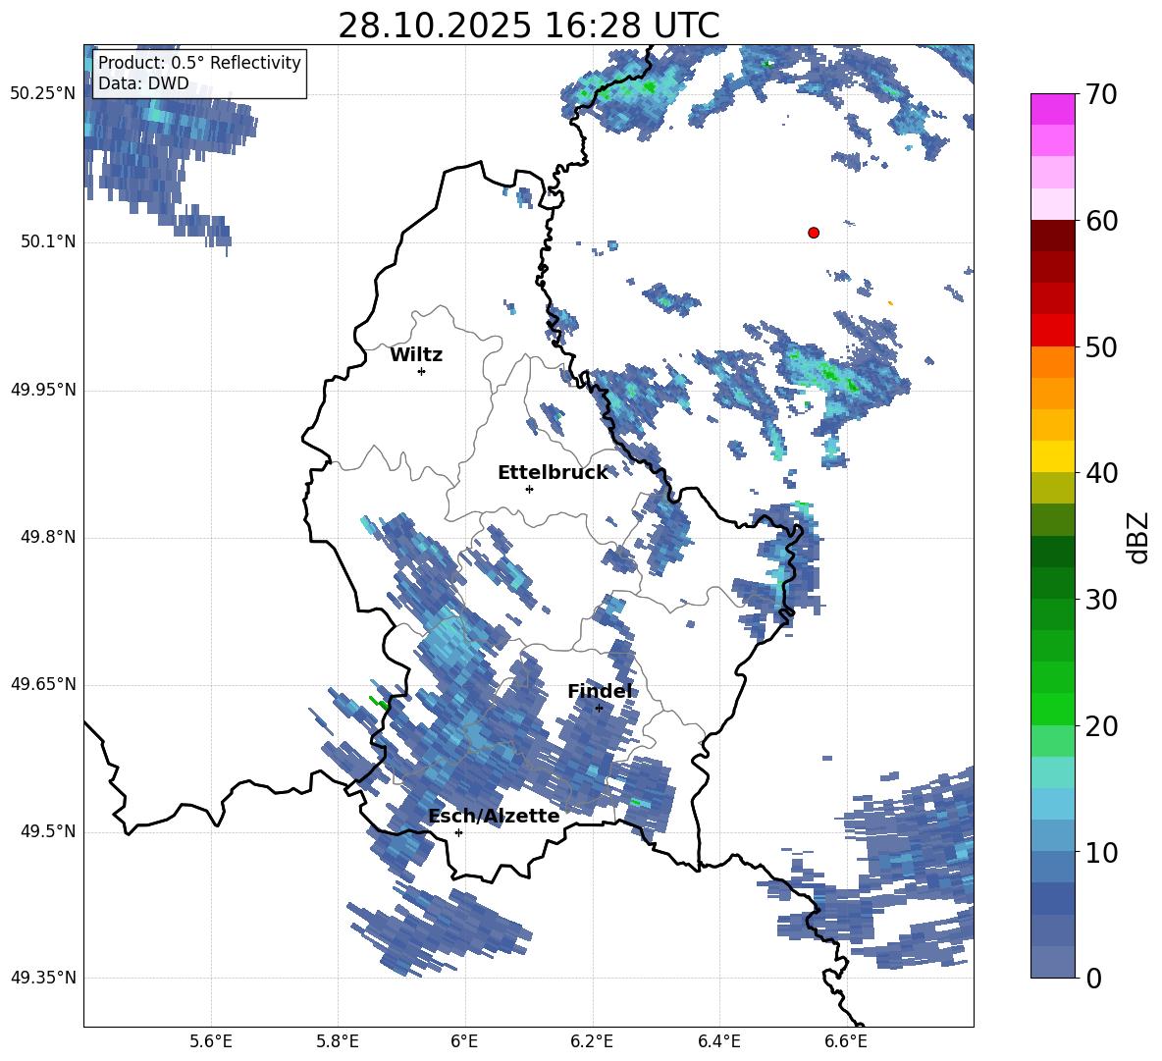
Task: Click the Esch/Alzette station label
Action: [x=494, y=816]
